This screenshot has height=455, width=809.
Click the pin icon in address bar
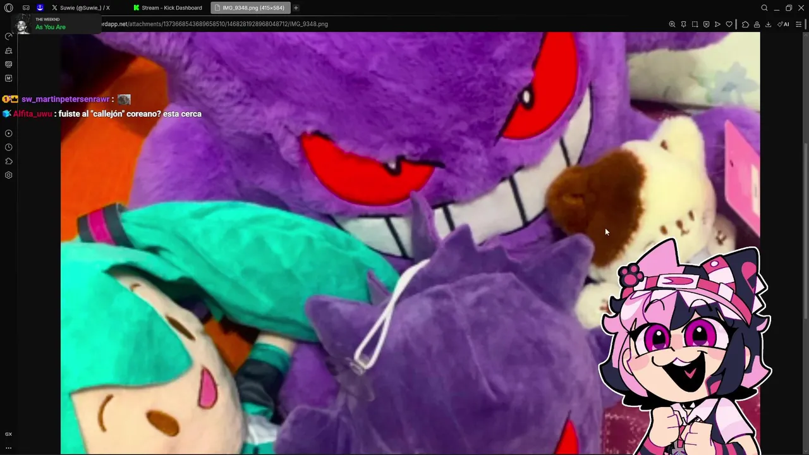click(x=683, y=24)
